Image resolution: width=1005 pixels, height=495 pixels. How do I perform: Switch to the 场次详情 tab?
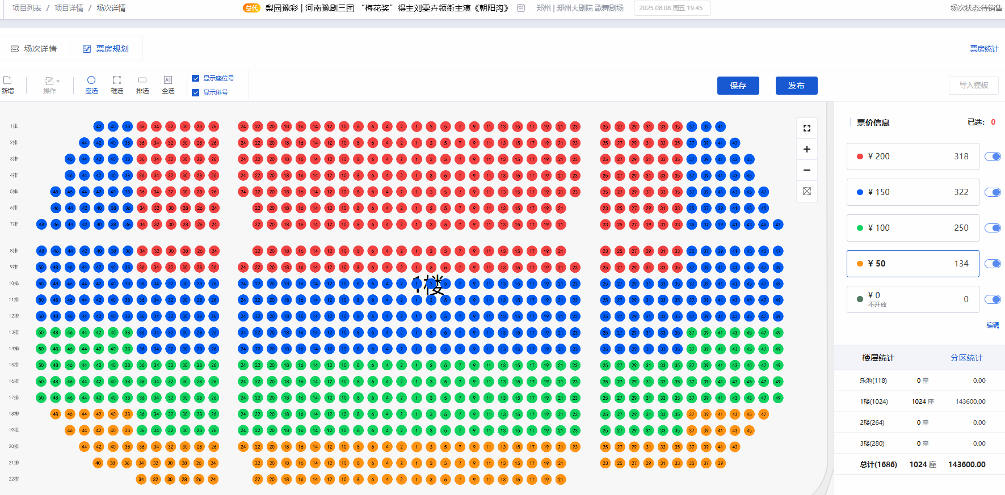(34, 49)
